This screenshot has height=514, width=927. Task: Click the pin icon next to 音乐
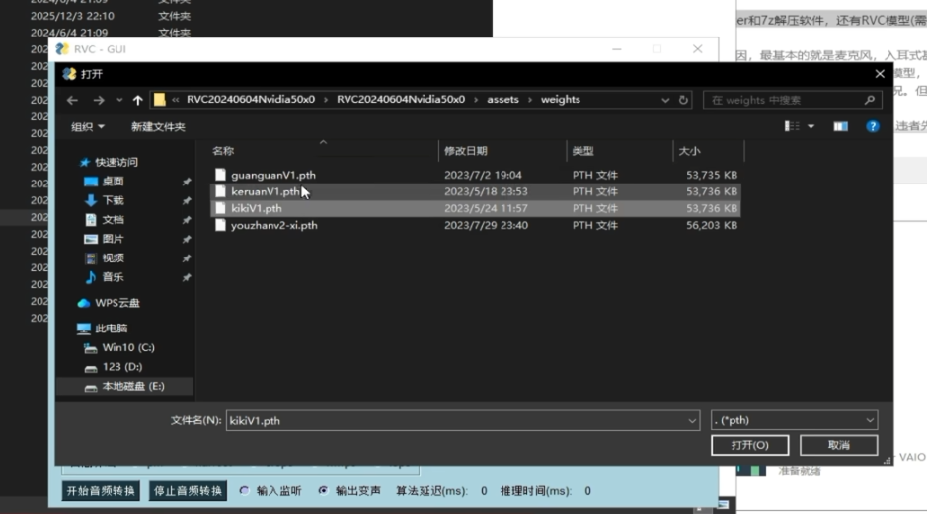click(187, 277)
